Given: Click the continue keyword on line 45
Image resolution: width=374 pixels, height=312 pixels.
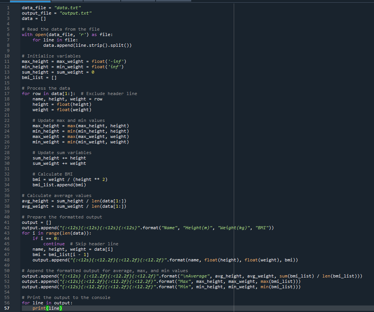Looking at the screenshot, I should 54,243.
